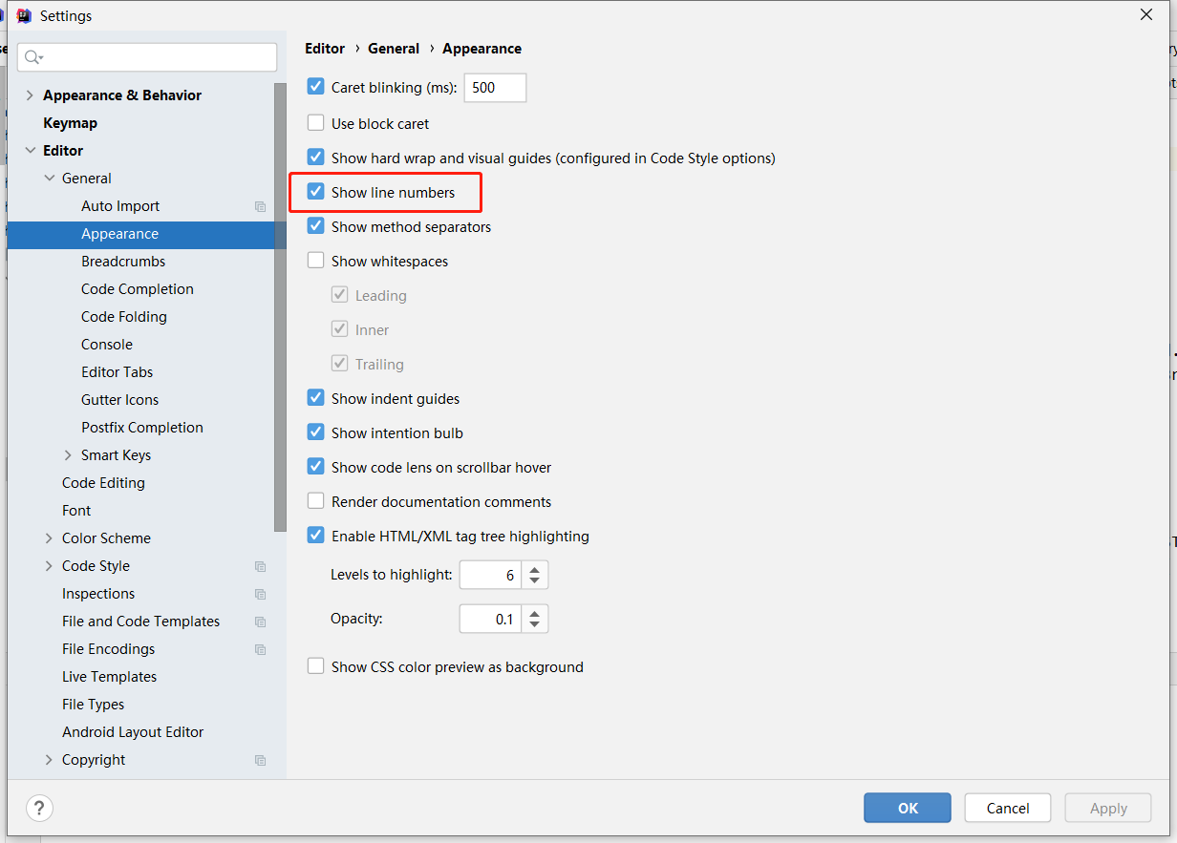Click the icon next to File Encodings

(260, 649)
